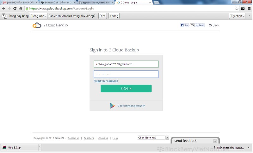The height and width of the screenshot is (153, 253).
Task: Click the Dịch translate button
Action: click(102, 16)
